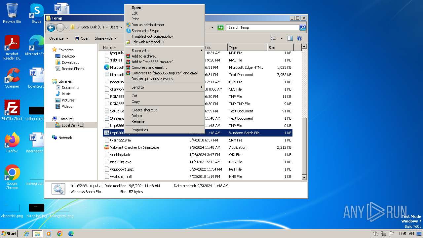Select Restore previous versions
423x238 pixels.
165,79
